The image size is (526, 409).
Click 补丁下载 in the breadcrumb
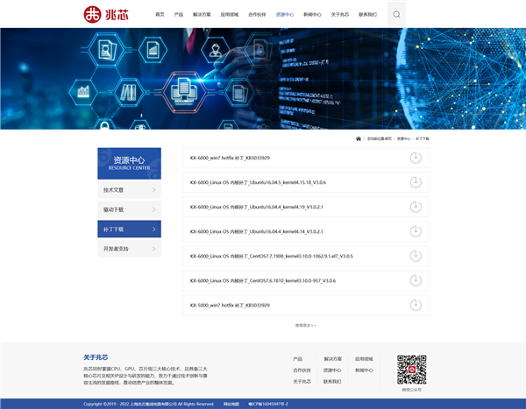click(423, 138)
